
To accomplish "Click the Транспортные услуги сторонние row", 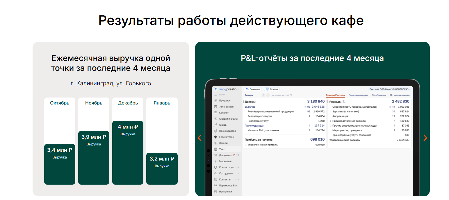I will pyautogui.click(x=369, y=135).
